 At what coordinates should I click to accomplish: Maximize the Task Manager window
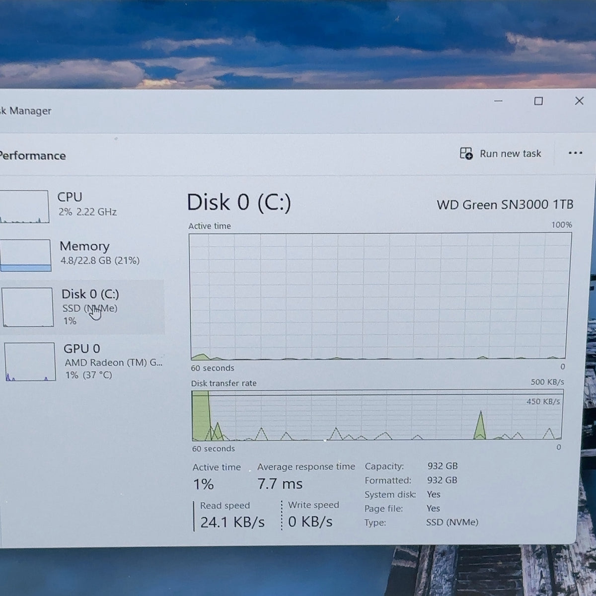point(538,101)
